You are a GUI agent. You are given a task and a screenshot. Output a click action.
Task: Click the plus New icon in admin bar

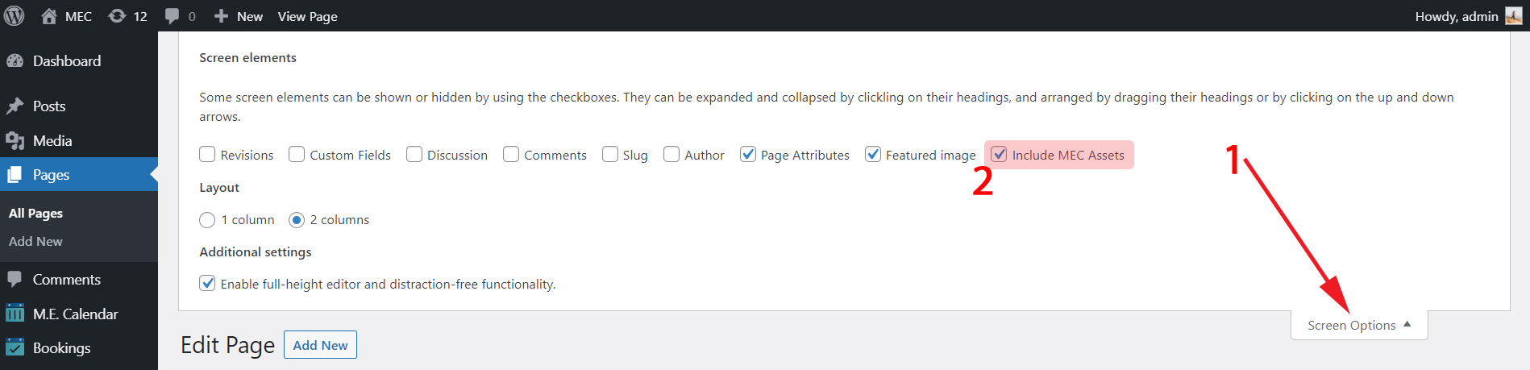coord(221,16)
